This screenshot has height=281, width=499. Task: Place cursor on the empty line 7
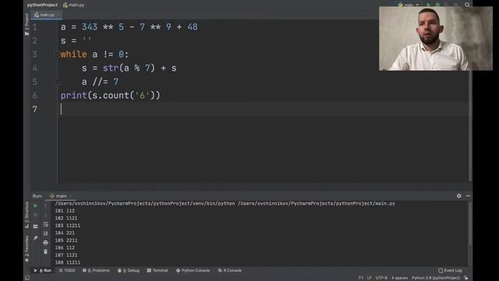pyautogui.click(x=264, y=109)
